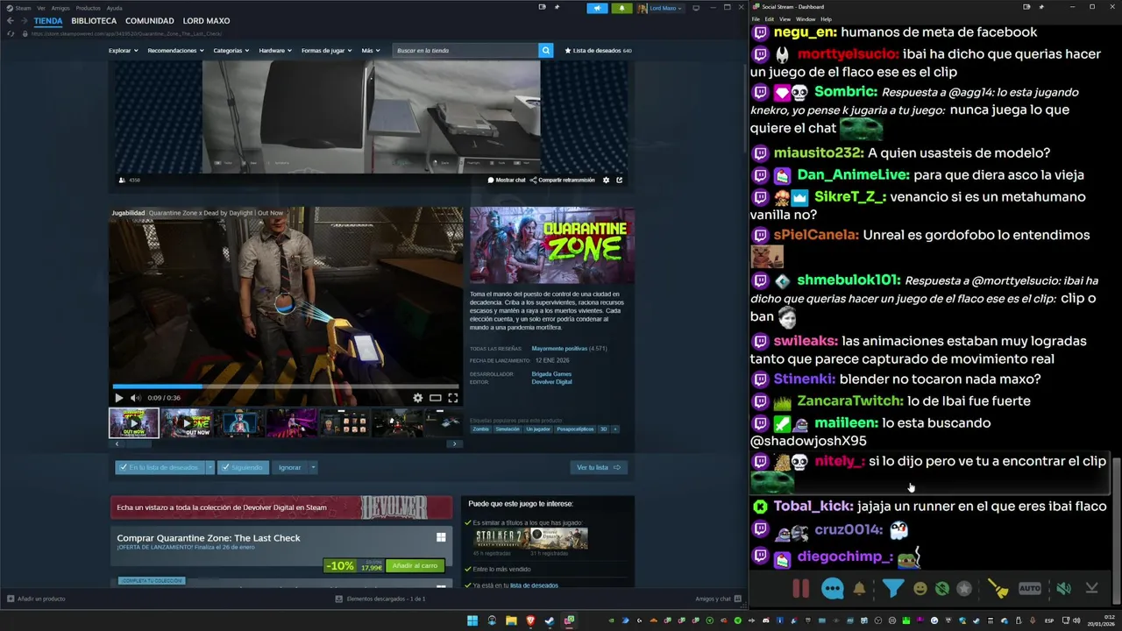This screenshot has width=1122, height=631.
Task: Toggle the AUTO button in Social Stream
Action: (1030, 589)
